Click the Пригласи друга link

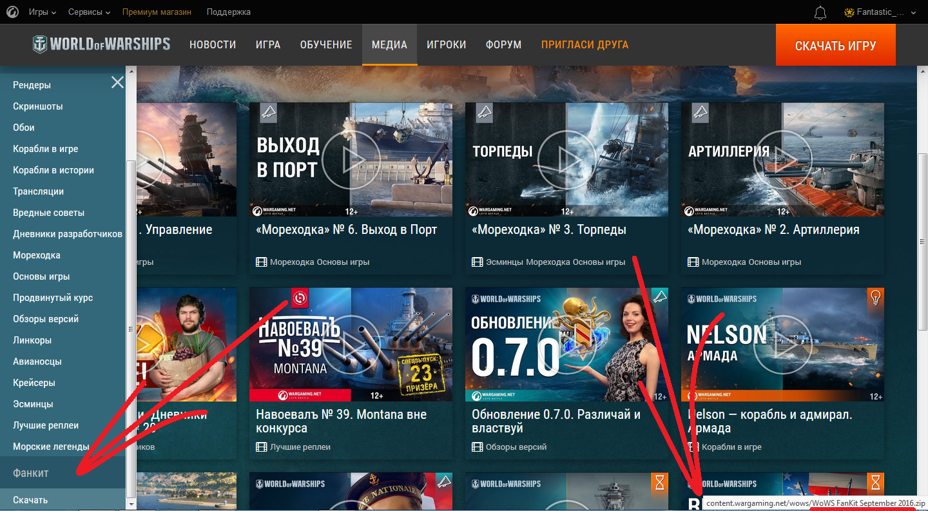point(585,45)
